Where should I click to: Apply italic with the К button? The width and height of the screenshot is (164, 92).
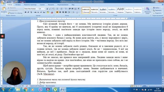coord(28,12)
